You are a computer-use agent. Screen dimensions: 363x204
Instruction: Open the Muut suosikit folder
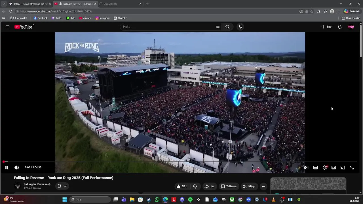tap(351, 18)
